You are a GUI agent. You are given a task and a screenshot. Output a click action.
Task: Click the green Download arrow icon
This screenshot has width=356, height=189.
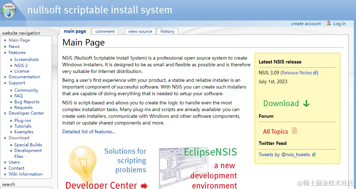(x=306, y=104)
